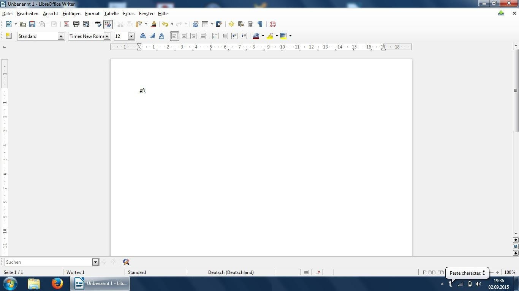The height and width of the screenshot is (291, 519).
Task: Center the paragraph horizontally
Action: click(184, 36)
